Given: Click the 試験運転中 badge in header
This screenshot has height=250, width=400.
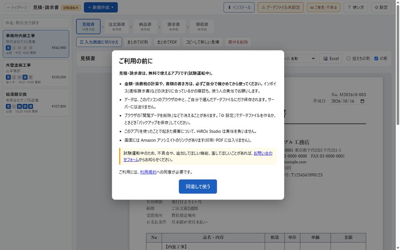Looking at the screenshot, I should [x=71, y=7].
